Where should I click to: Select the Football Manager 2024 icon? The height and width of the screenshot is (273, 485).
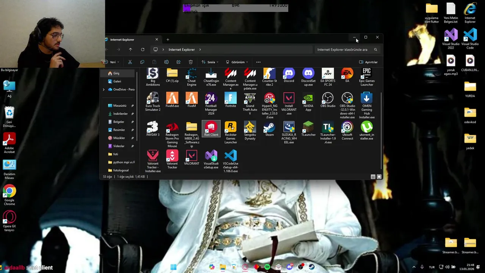211,104
